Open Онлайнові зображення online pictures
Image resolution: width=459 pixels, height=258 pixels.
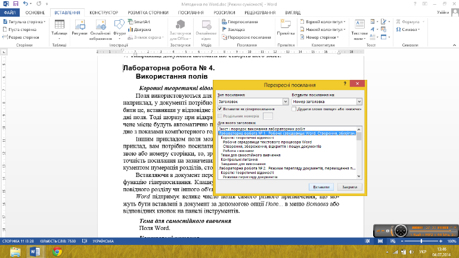(x=100, y=30)
